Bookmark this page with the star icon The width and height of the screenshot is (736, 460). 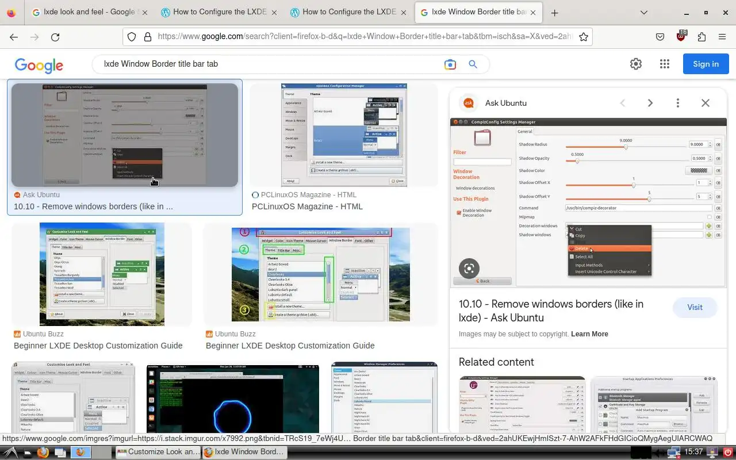pos(584,37)
